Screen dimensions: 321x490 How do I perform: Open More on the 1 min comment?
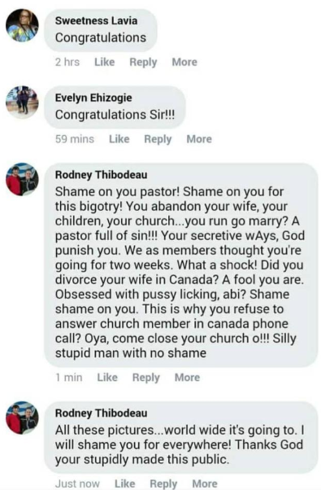coord(187,377)
